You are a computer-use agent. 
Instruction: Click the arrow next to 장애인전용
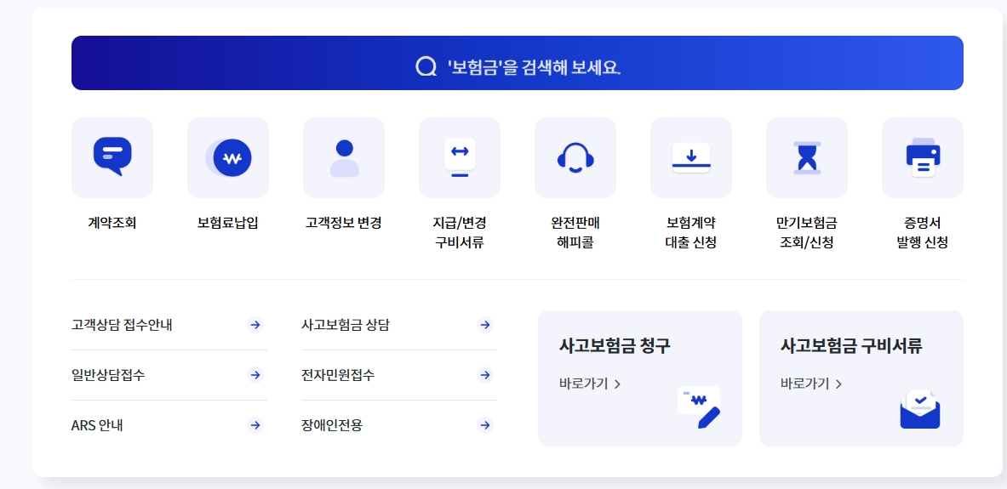coord(485,425)
